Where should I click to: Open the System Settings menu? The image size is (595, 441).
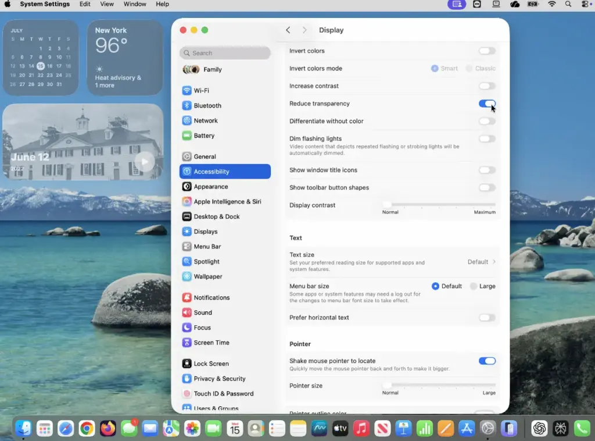pos(45,4)
